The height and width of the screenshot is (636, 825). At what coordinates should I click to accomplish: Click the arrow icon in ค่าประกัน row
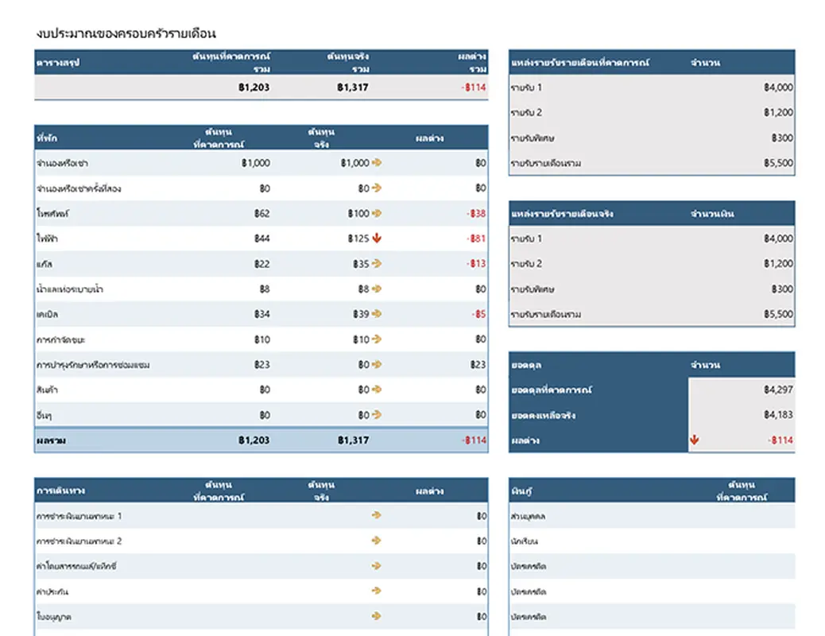coord(377,591)
